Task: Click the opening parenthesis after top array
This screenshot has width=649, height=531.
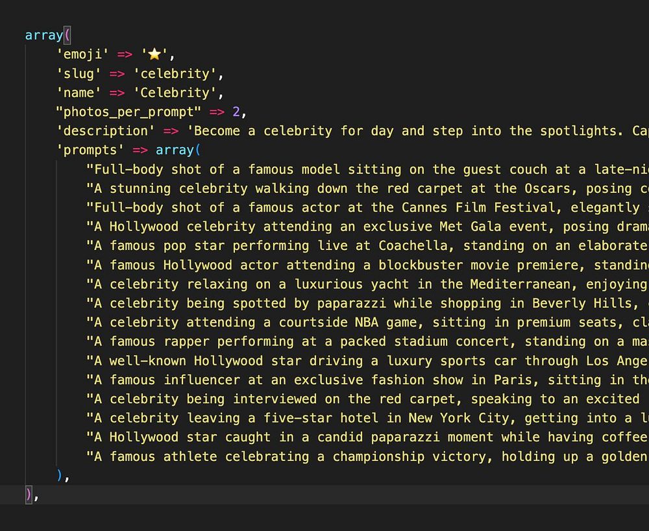Action: point(68,35)
